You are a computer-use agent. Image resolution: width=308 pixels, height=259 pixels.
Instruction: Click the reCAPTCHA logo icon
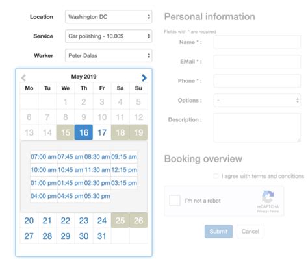click(x=268, y=196)
